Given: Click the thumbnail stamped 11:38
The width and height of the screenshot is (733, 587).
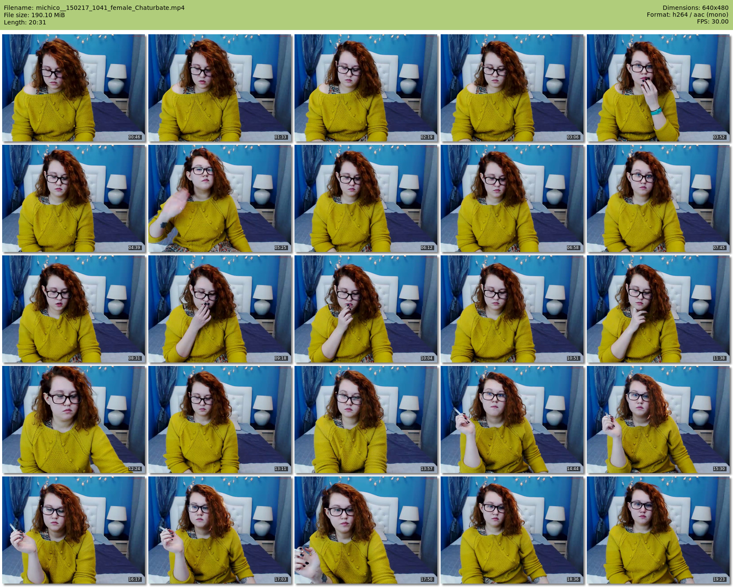Looking at the screenshot, I should tap(658, 309).
